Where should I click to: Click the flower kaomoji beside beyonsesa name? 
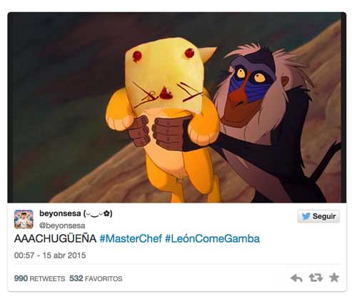click(x=98, y=214)
